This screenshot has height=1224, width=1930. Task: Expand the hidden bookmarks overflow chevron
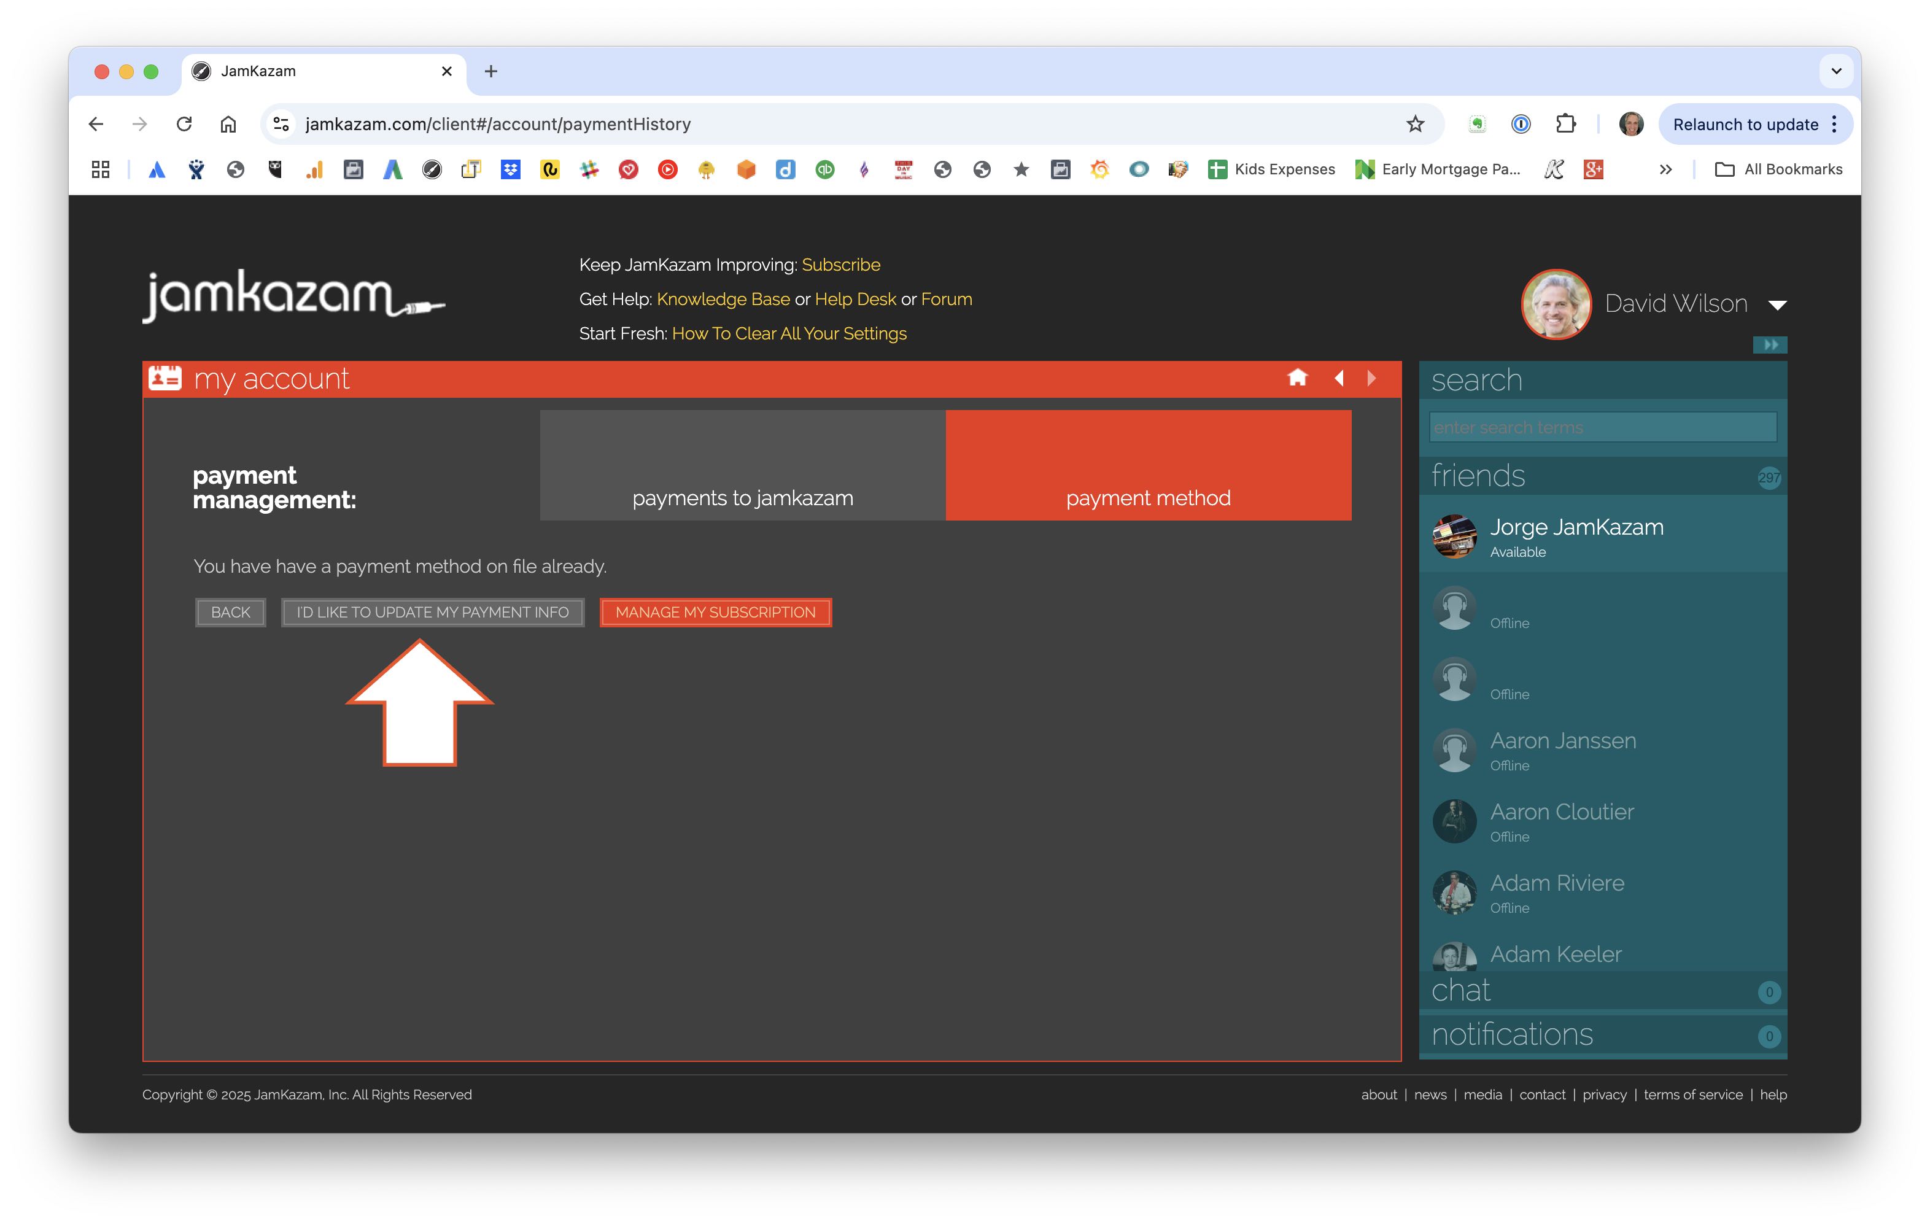click(x=1665, y=169)
